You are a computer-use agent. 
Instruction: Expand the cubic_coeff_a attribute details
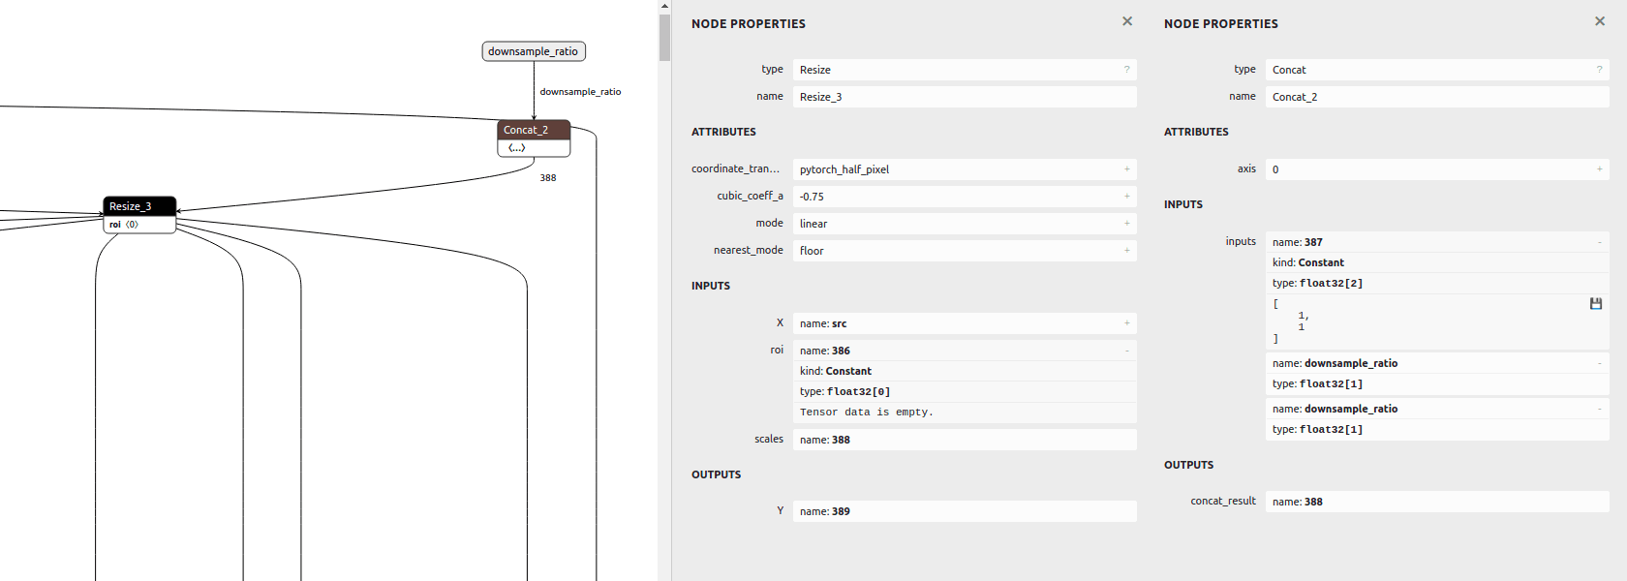[x=1126, y=197]
